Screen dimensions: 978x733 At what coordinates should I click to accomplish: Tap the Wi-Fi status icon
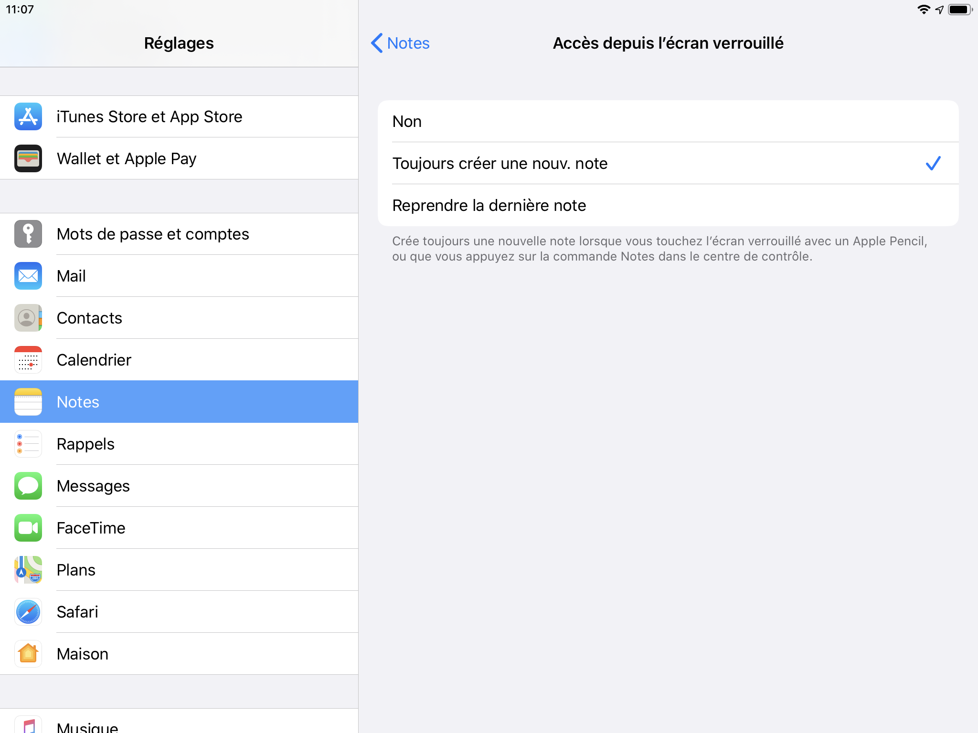[924, 10]
